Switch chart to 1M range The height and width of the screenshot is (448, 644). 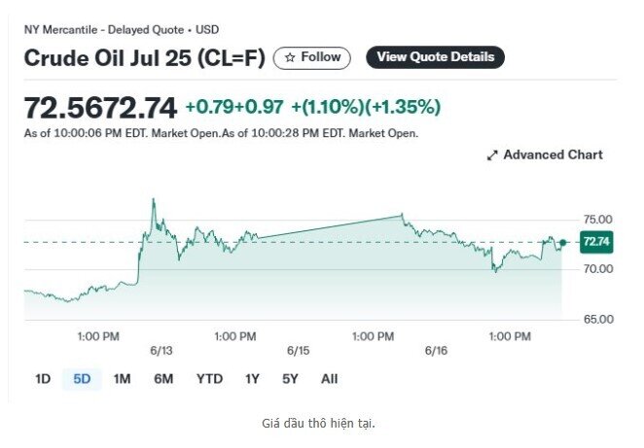coord(122,379)
